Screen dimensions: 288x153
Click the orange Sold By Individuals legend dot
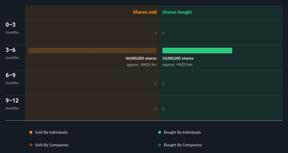[31, 132]
